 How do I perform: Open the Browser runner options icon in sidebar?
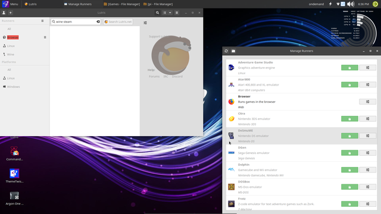click(x=45, y=37)
